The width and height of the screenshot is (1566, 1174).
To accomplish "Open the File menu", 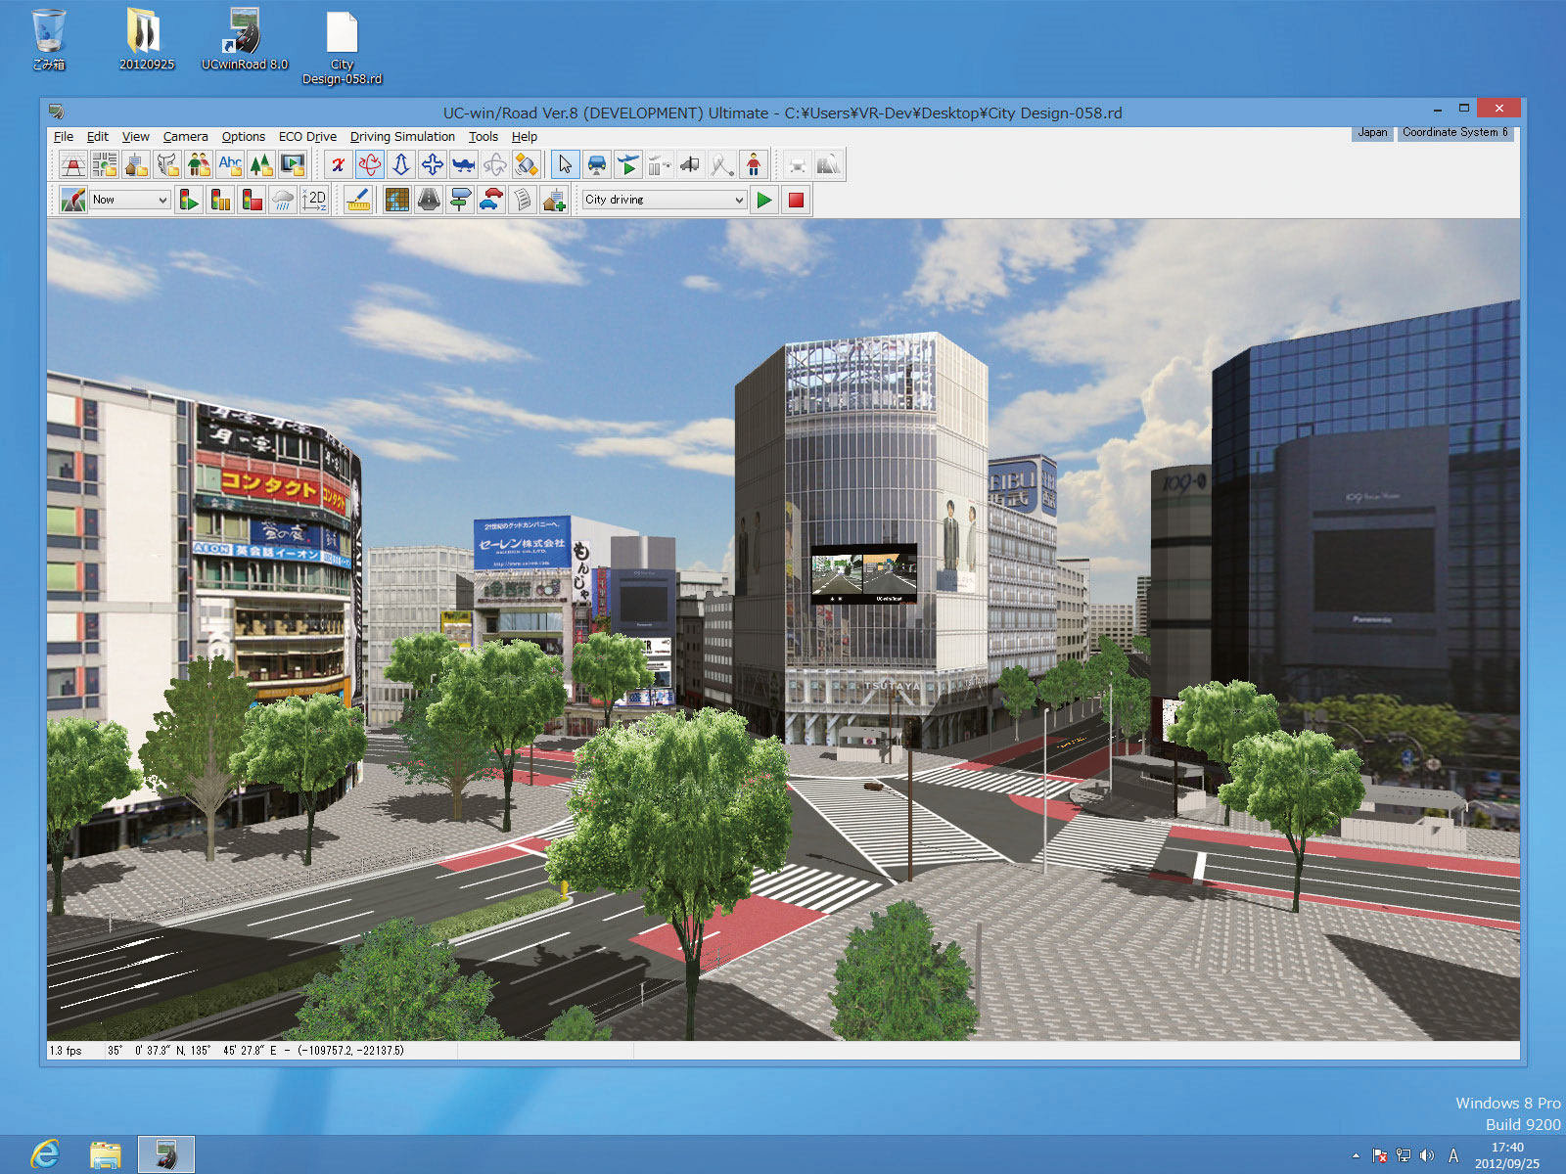I will coord(64,137).
